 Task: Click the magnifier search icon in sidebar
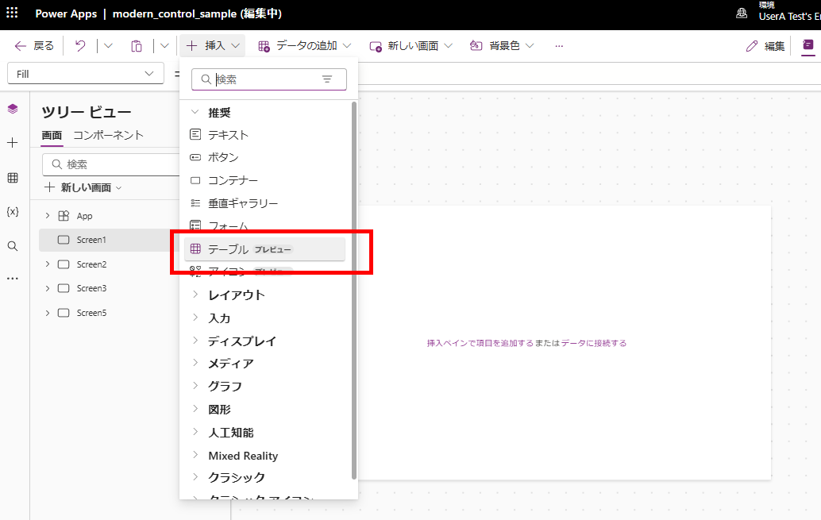pyautogui.click(x=12, y=246)
